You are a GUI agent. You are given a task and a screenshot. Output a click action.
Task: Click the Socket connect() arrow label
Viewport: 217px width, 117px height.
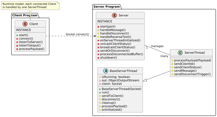click(x=77, y=34)
